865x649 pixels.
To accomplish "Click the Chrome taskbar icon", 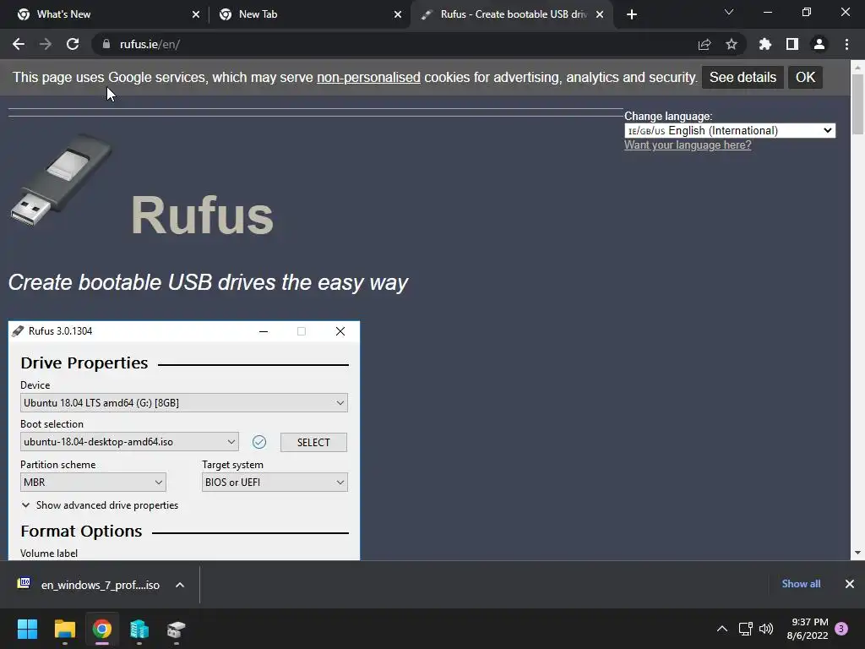I will tap(102, 629).
